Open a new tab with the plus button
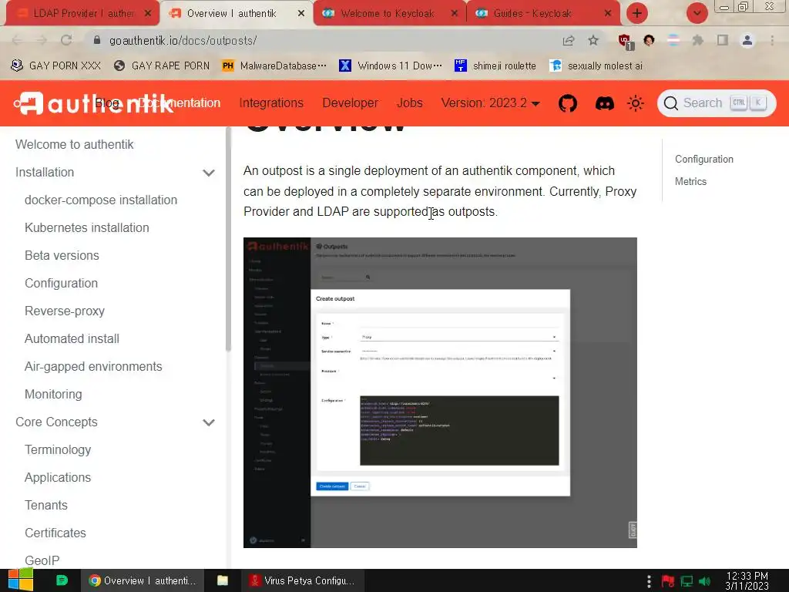Screen dimensions: 789x592 637,13
